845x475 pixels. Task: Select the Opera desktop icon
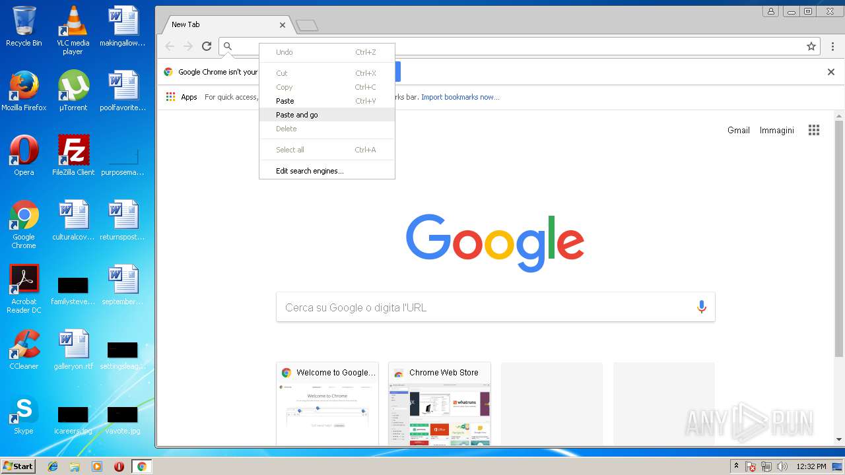click(x=24, y=156)
